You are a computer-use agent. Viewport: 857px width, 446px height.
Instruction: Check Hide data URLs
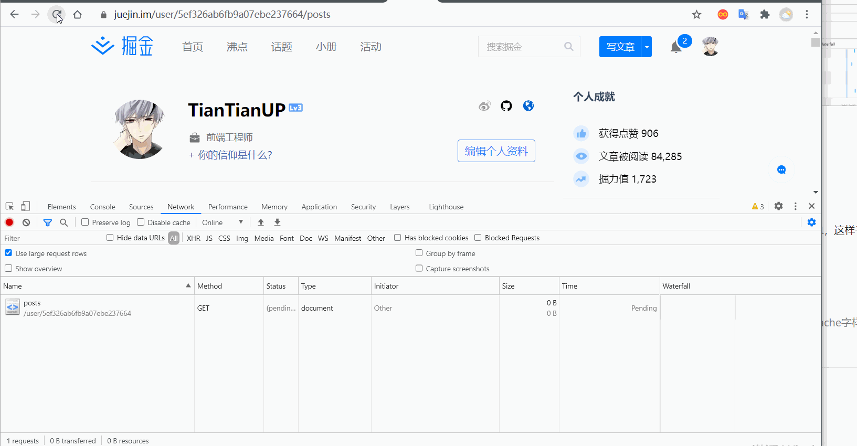tap(110, 237)
